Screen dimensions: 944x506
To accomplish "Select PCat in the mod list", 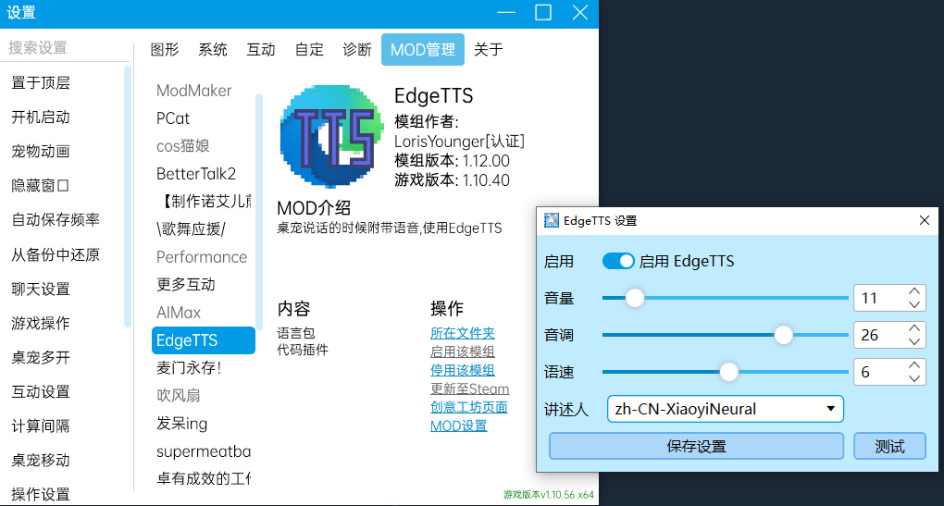I will pyautogui.click(x=204, y=118).
